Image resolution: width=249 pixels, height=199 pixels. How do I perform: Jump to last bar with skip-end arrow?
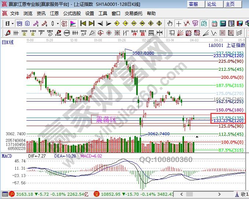tap(92, 23)
